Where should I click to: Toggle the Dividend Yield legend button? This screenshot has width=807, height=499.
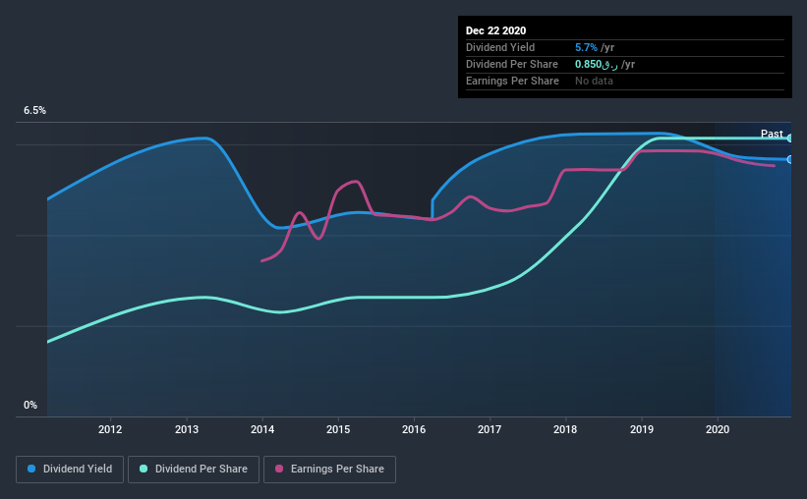[x=70, y=470]
